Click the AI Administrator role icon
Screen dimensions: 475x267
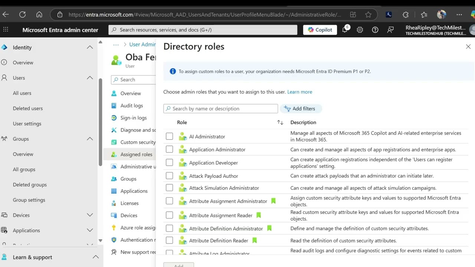pos(183,136)
